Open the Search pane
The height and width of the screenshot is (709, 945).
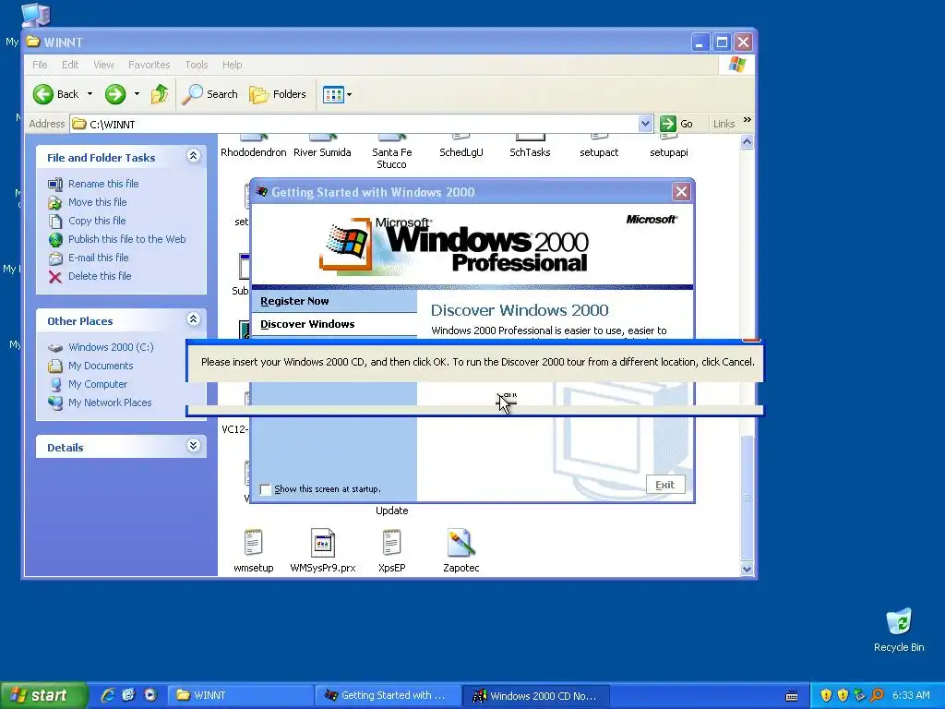tap(209, 94)
